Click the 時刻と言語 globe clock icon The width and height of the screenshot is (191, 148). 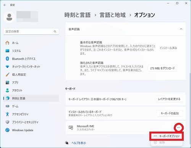coord(8,98)
